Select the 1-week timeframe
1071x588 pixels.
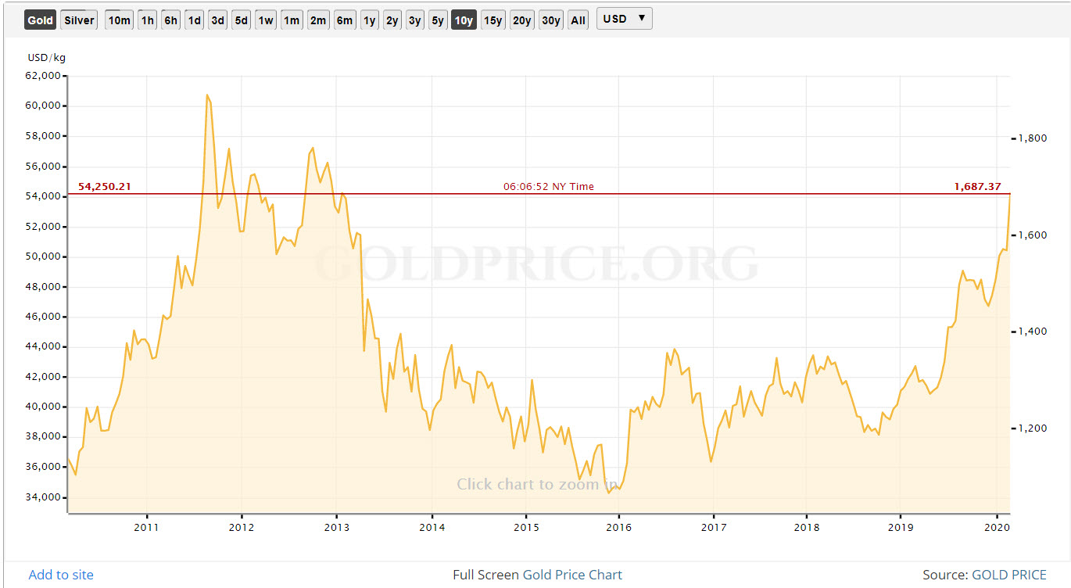tap(265, 20)
